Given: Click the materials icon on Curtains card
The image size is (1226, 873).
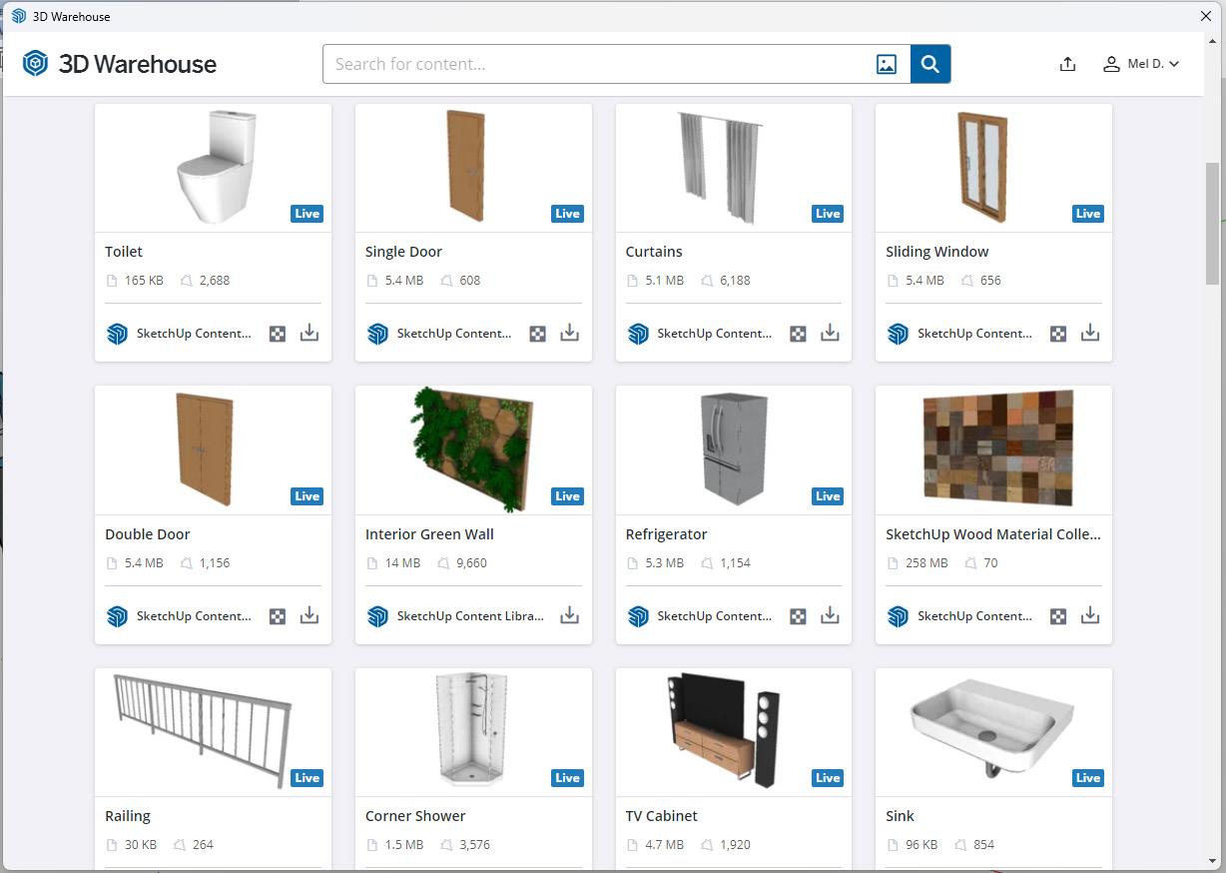Looking at the screenshot, I should click(x=798, y=334).
